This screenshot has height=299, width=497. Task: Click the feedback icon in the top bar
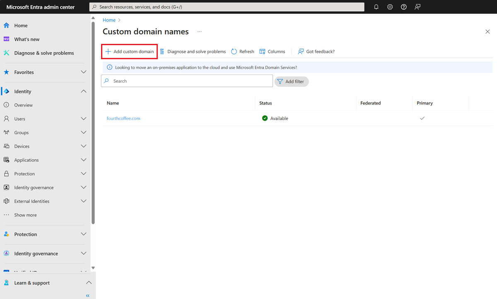point(417,7)
